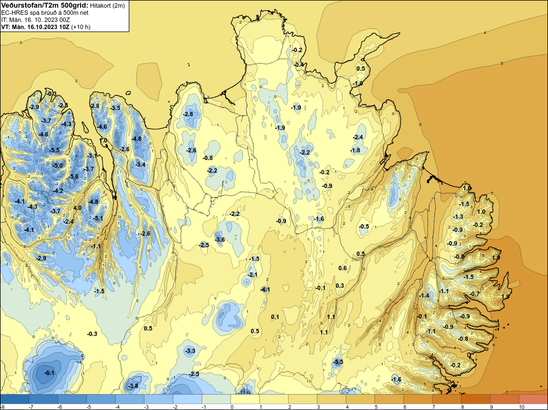Select salmon legend swatch between 9 and 10
The width and height of the screenshot is (548, 410).
pos(505,399)
